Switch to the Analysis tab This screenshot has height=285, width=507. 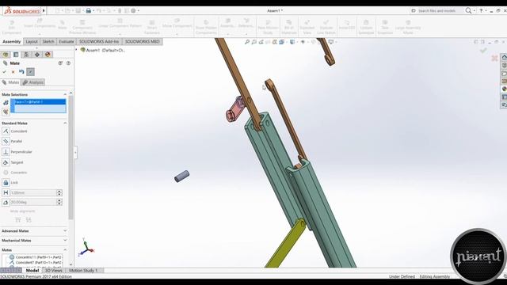point(33,82)
